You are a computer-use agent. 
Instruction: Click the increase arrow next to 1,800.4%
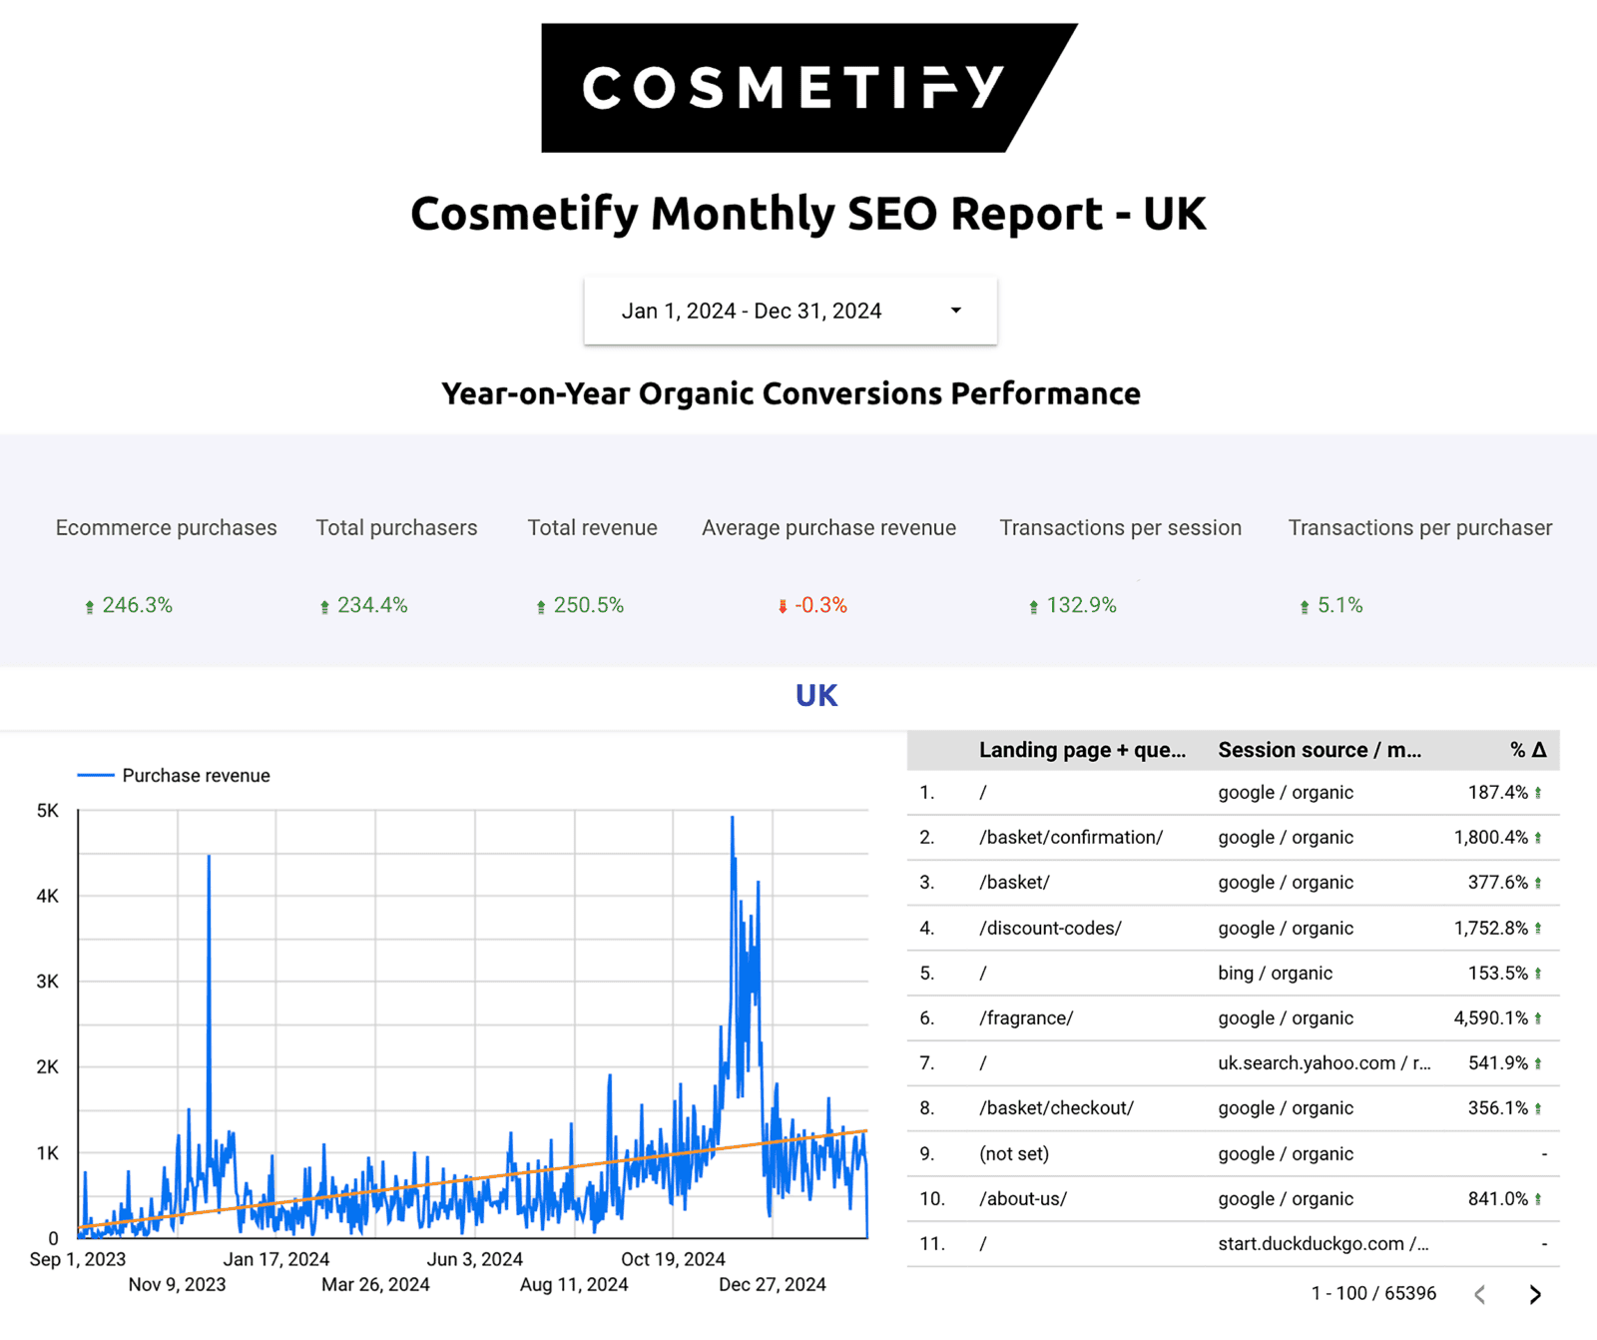coord(1537,837)
